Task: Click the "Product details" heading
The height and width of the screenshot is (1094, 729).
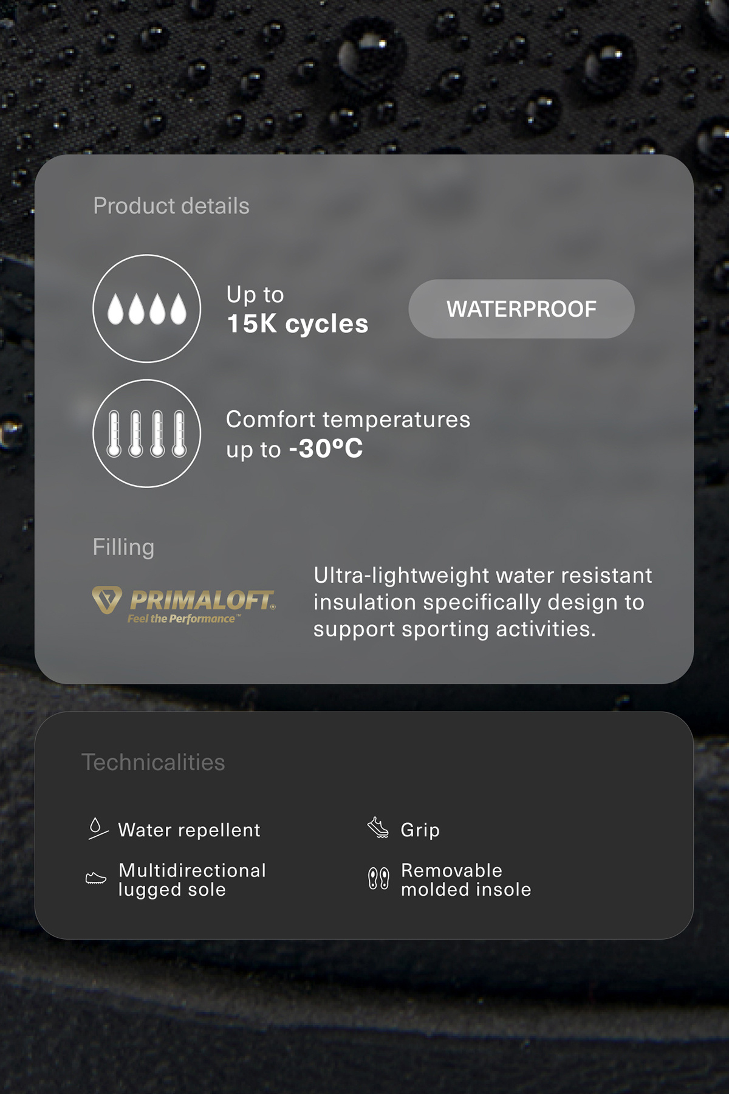Action: 171,206
